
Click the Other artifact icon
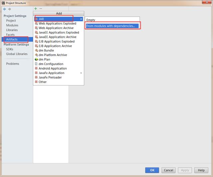click(36, 82)
